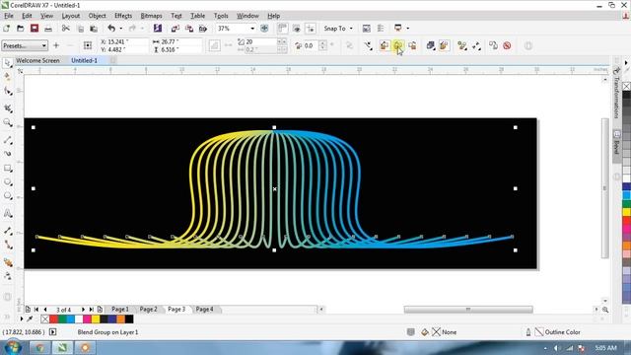Toggle Show Rulers button
Screen dimensions: 631x355
[x=283, y=29]
